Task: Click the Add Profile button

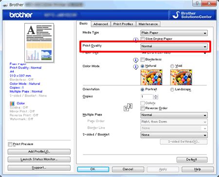Action: [x=39, y=152]
